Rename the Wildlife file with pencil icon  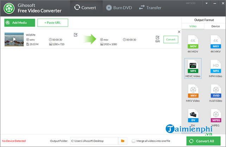(76, 35)
